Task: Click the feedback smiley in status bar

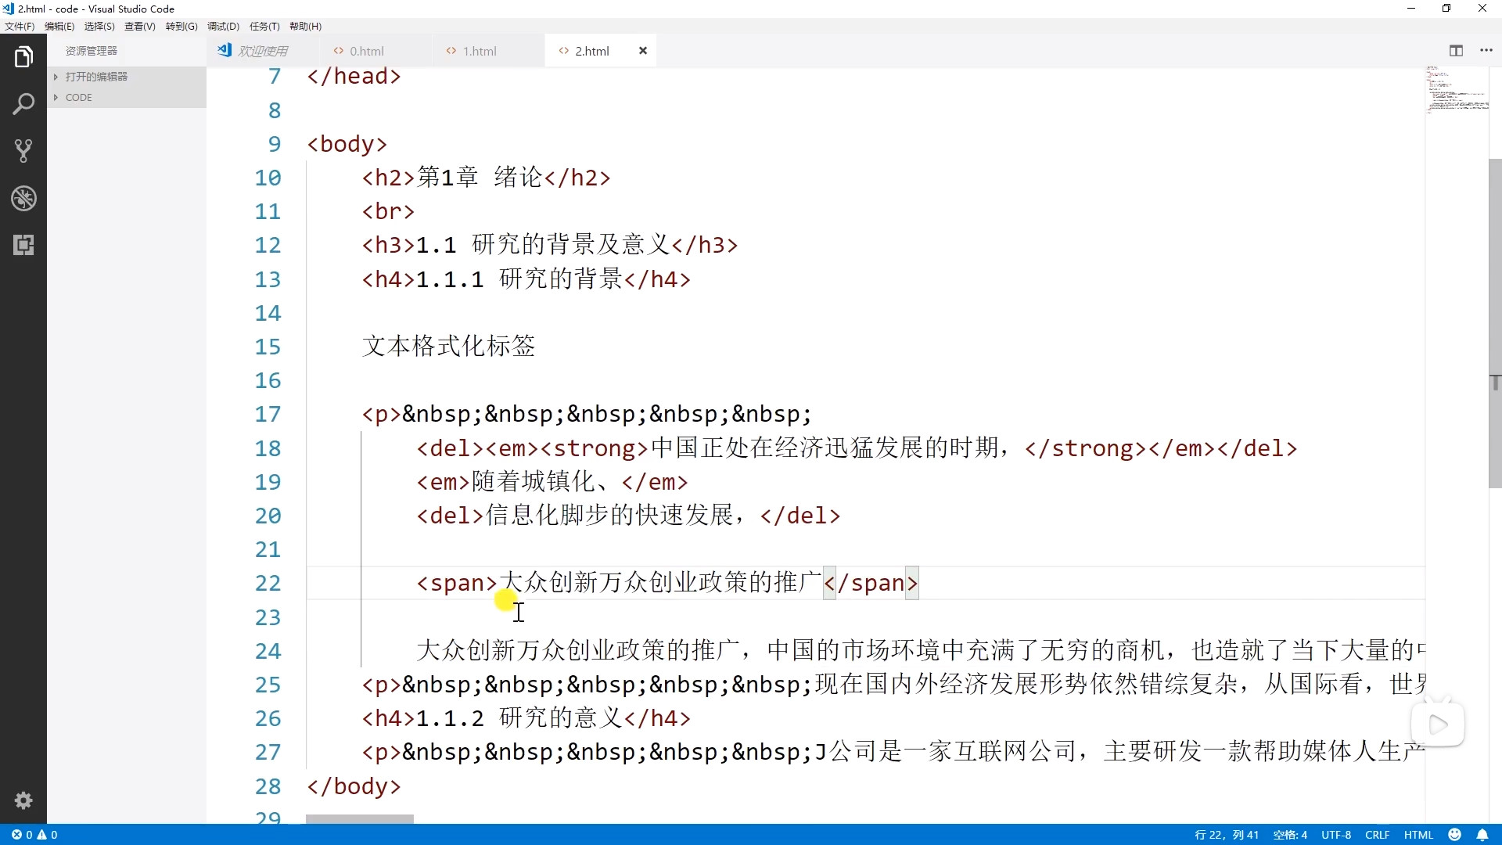Action: click(x=1455, y=835)
